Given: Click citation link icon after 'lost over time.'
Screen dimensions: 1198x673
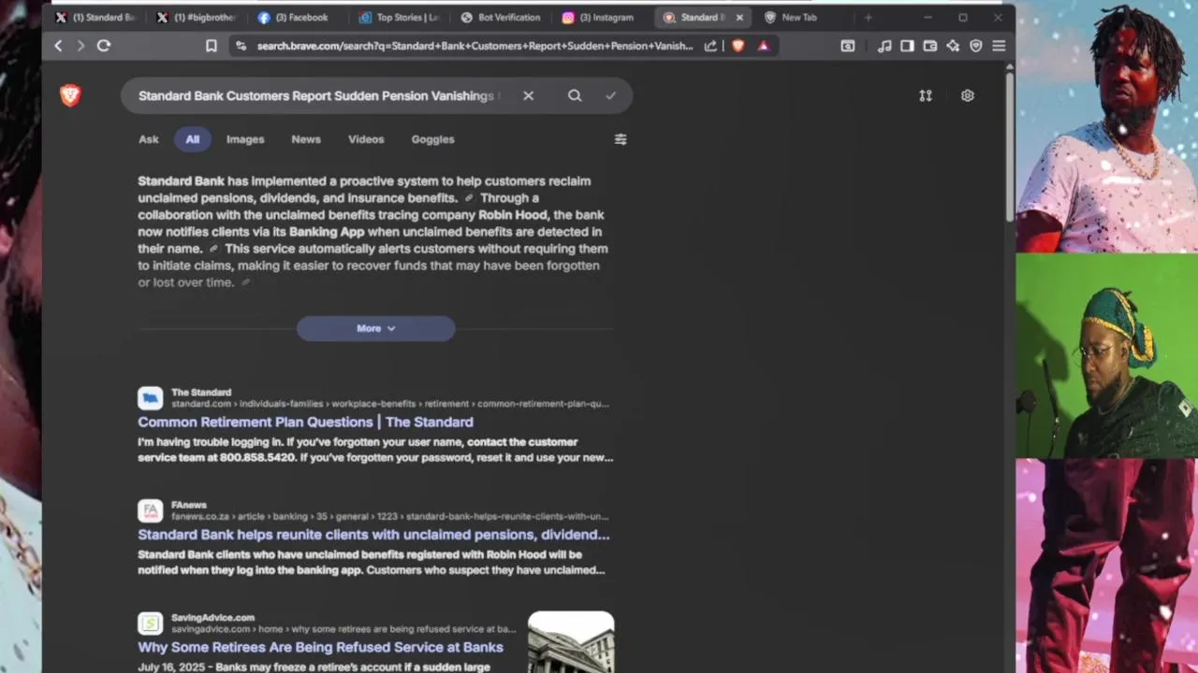Looking at the screenshot, I should pyautogui.click(x=246, y=282).
